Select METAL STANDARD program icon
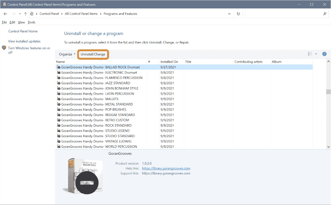Image resolution: width=331 pixels, height=205 pixels. point(59,104)
